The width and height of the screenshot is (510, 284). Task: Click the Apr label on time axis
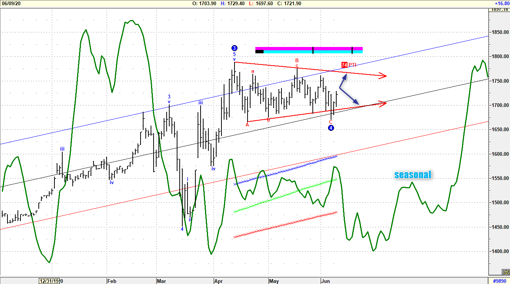(x=218, y=281)
